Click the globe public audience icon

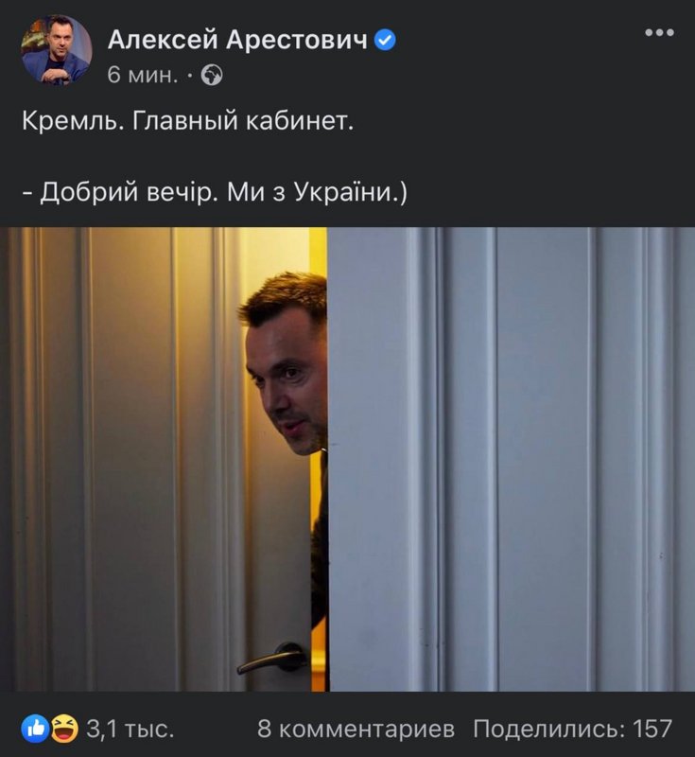pyautogui.click(x=212, y=76)
